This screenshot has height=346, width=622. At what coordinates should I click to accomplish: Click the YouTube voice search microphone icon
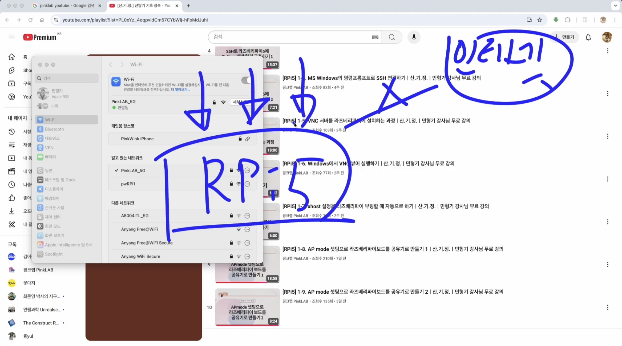[414, 37]
